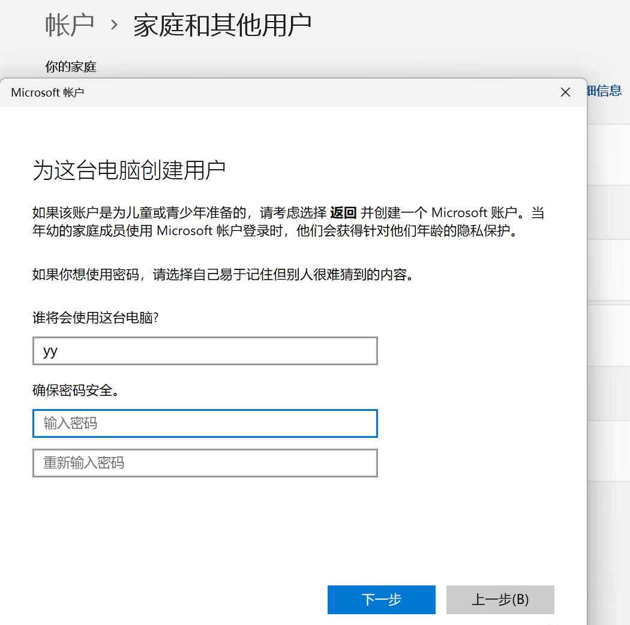Click the breadcrumb chevron after 帐户
The height and width of the screenshot is (625, 630).
tap(114, 25)
